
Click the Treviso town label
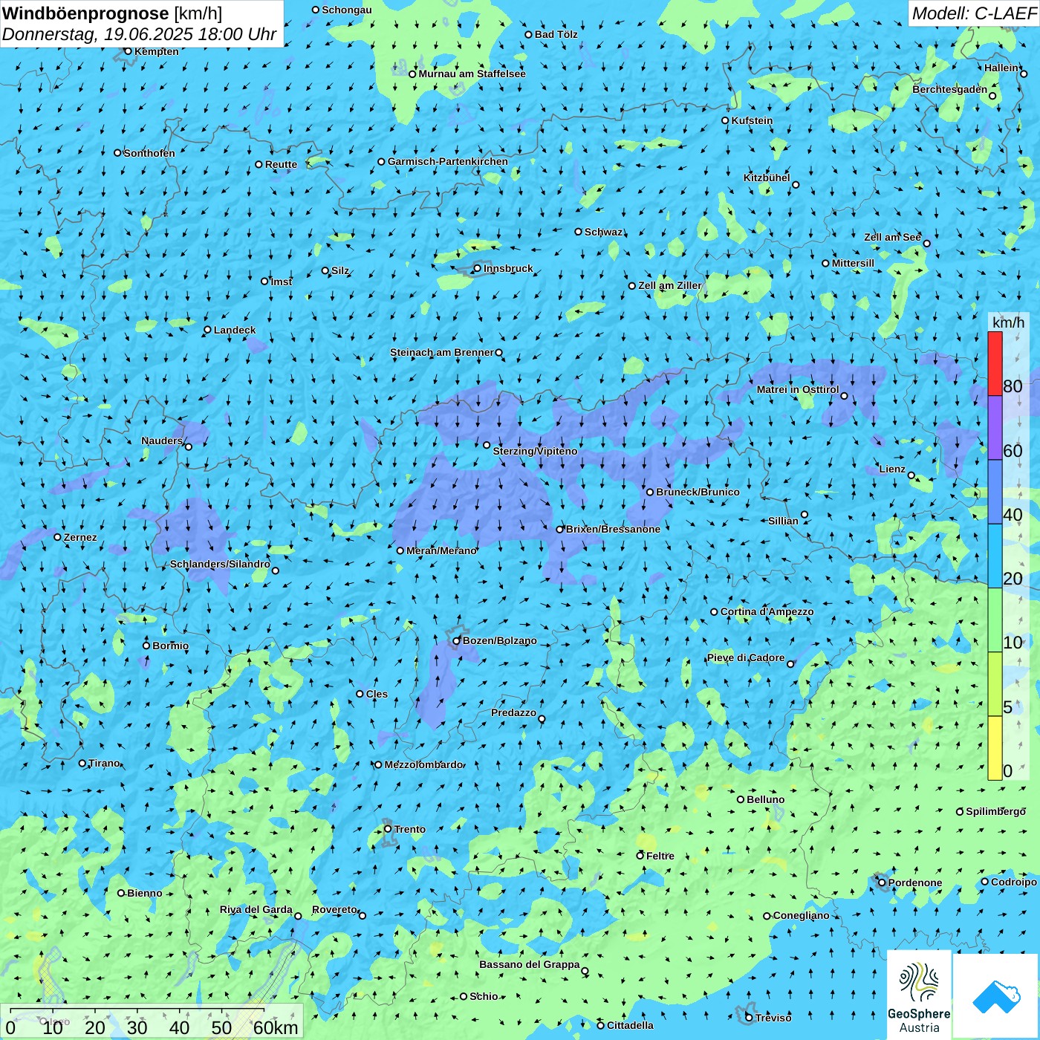pos(773,1018)
